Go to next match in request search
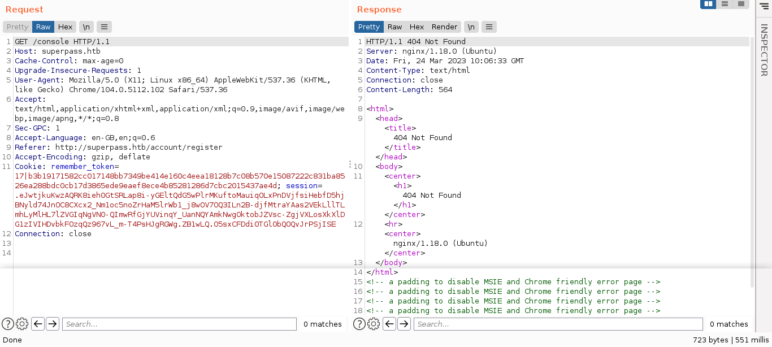 tap(53, 324)
